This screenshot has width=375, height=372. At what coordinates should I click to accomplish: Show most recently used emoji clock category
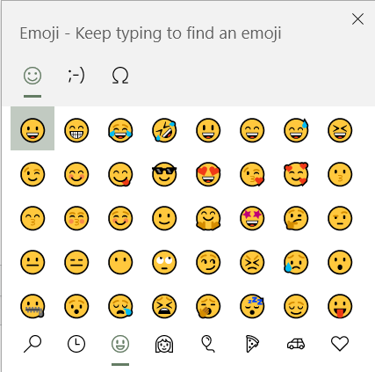pyautogui.click(x=76, y=344)
